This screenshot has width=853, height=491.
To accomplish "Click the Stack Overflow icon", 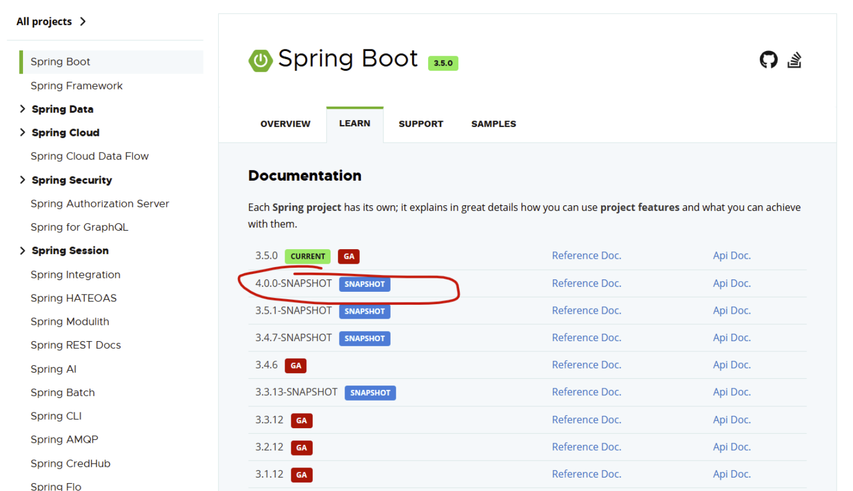I will 794,59.
